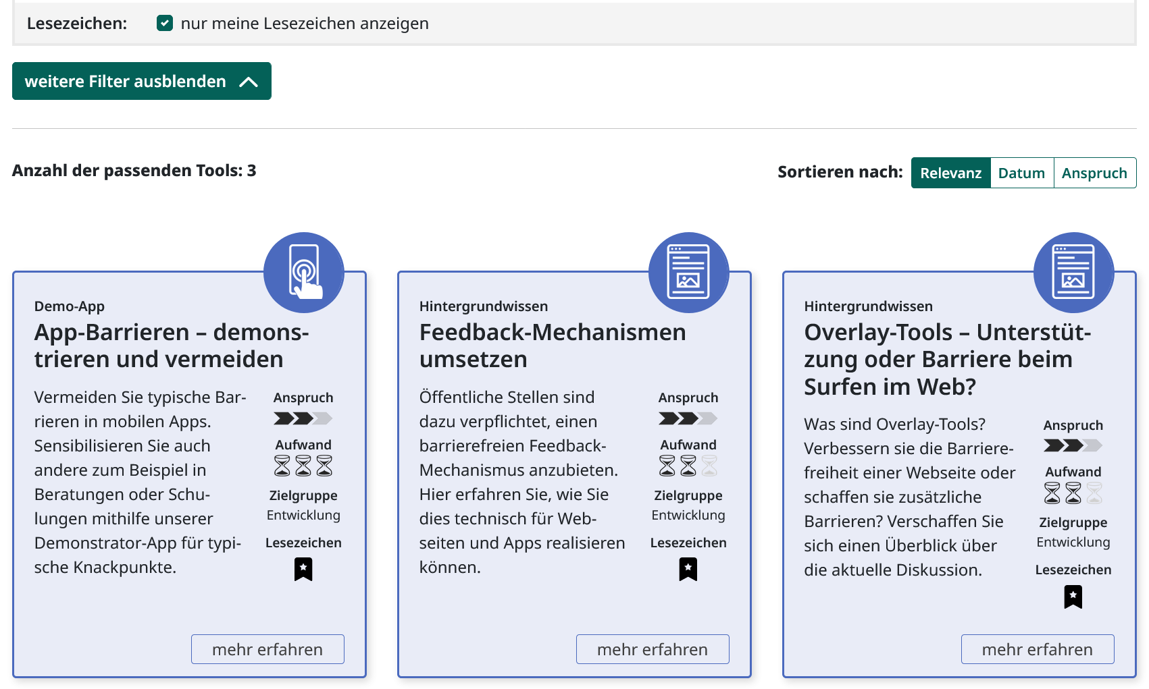Screen dimensions: 1149x689
Task: Click the touch-phone icon on App-Barrieren card
Action: tap(304, 272)
